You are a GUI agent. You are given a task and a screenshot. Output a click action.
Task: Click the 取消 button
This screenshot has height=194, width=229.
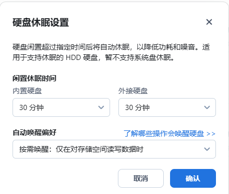click(141, 178)
